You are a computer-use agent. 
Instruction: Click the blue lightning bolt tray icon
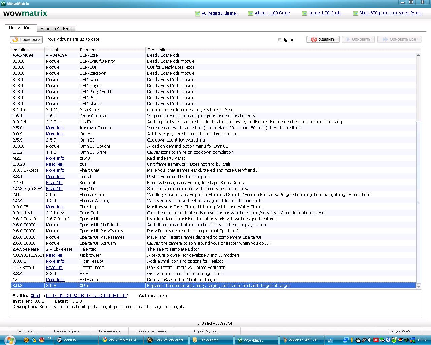click(388, 340)
